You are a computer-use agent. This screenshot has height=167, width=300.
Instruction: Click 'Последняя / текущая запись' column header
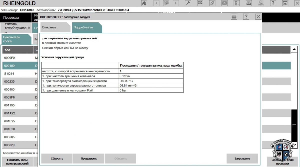tap(151, 66)
